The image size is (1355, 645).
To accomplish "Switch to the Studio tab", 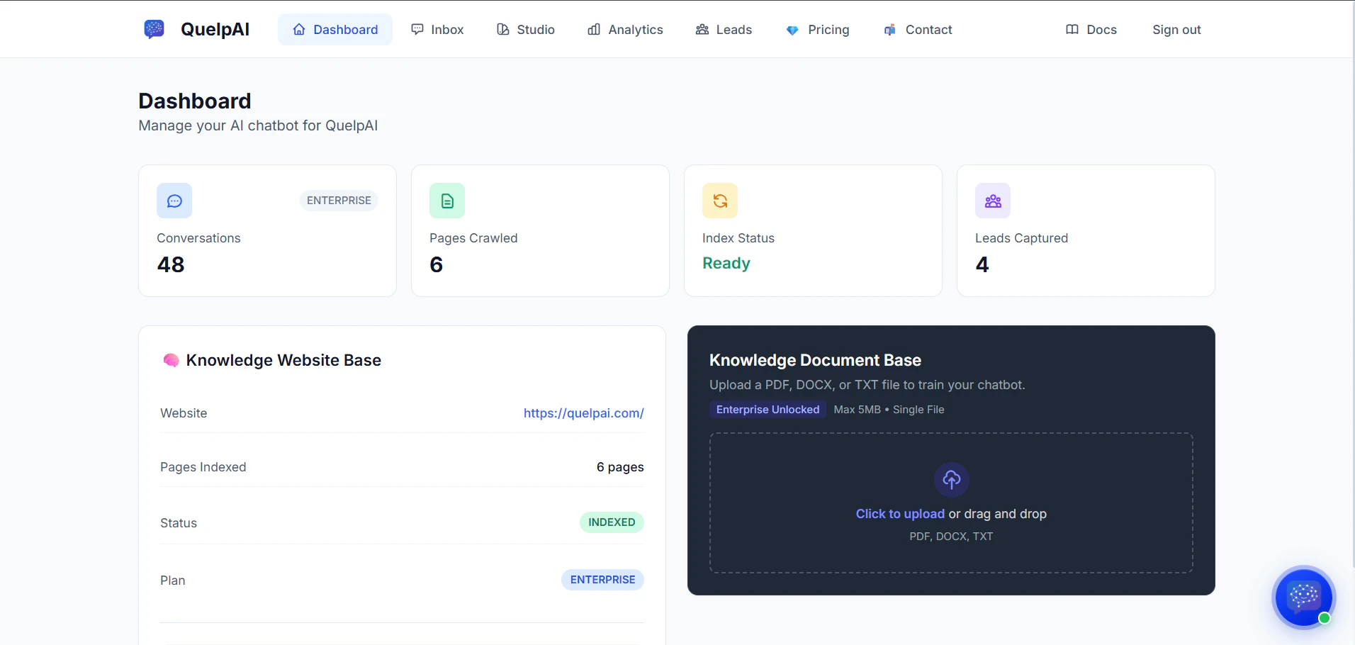I will point(526,30).
